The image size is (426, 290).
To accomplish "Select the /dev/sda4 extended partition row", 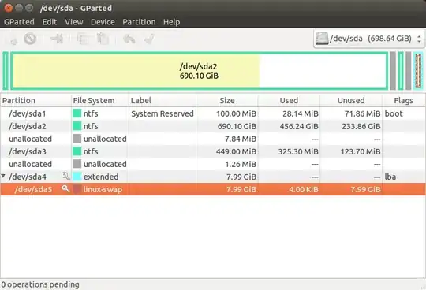I will [213, 177].
